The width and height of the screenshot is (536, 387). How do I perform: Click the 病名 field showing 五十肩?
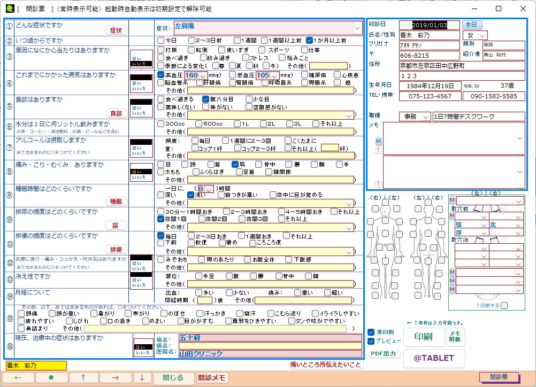click(x=270, y=338)
